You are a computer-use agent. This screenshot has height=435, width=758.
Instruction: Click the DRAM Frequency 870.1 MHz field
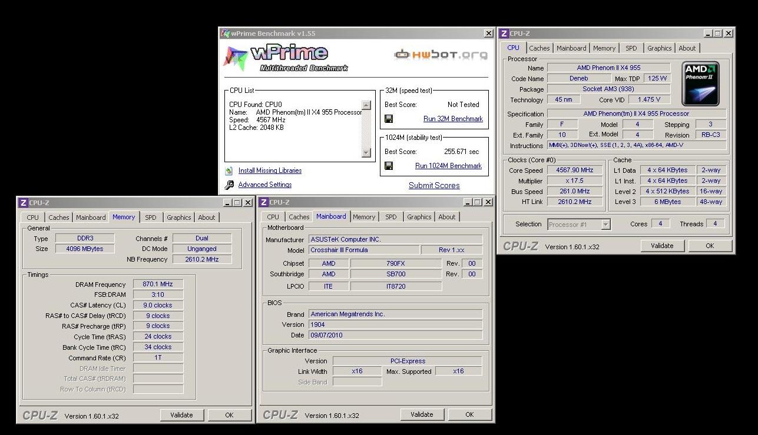coord(158,284)
